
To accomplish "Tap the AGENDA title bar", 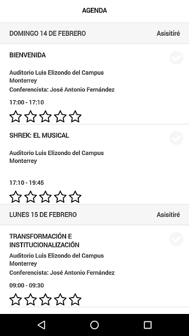I will pos(94,10).
